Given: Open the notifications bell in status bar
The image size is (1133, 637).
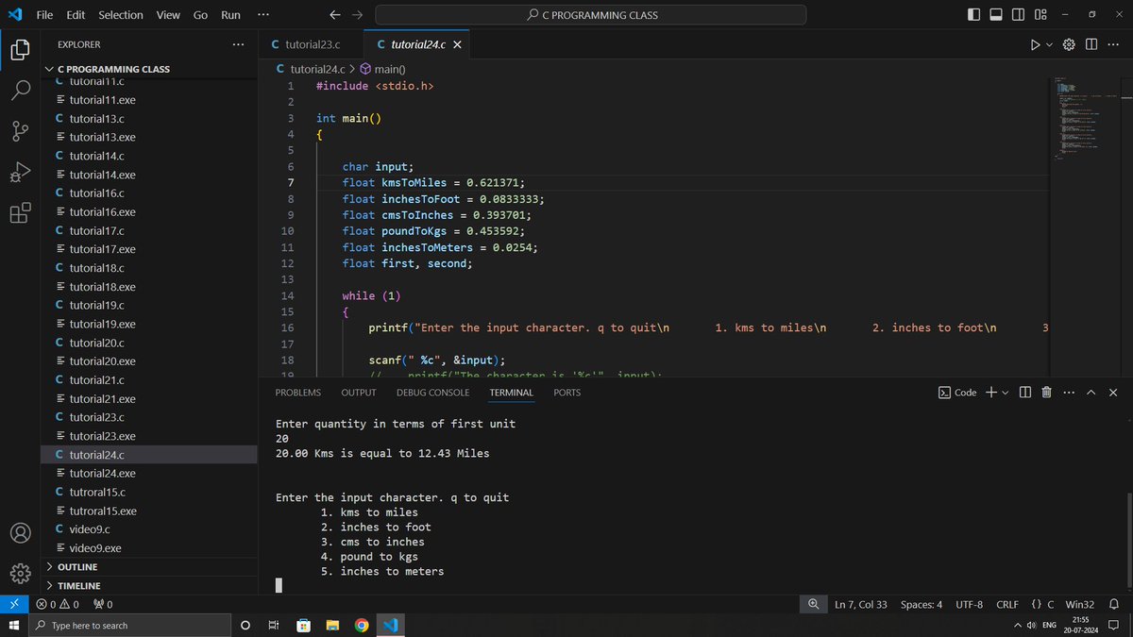Looking at the screenshot, I should (x=1113, y=604).
